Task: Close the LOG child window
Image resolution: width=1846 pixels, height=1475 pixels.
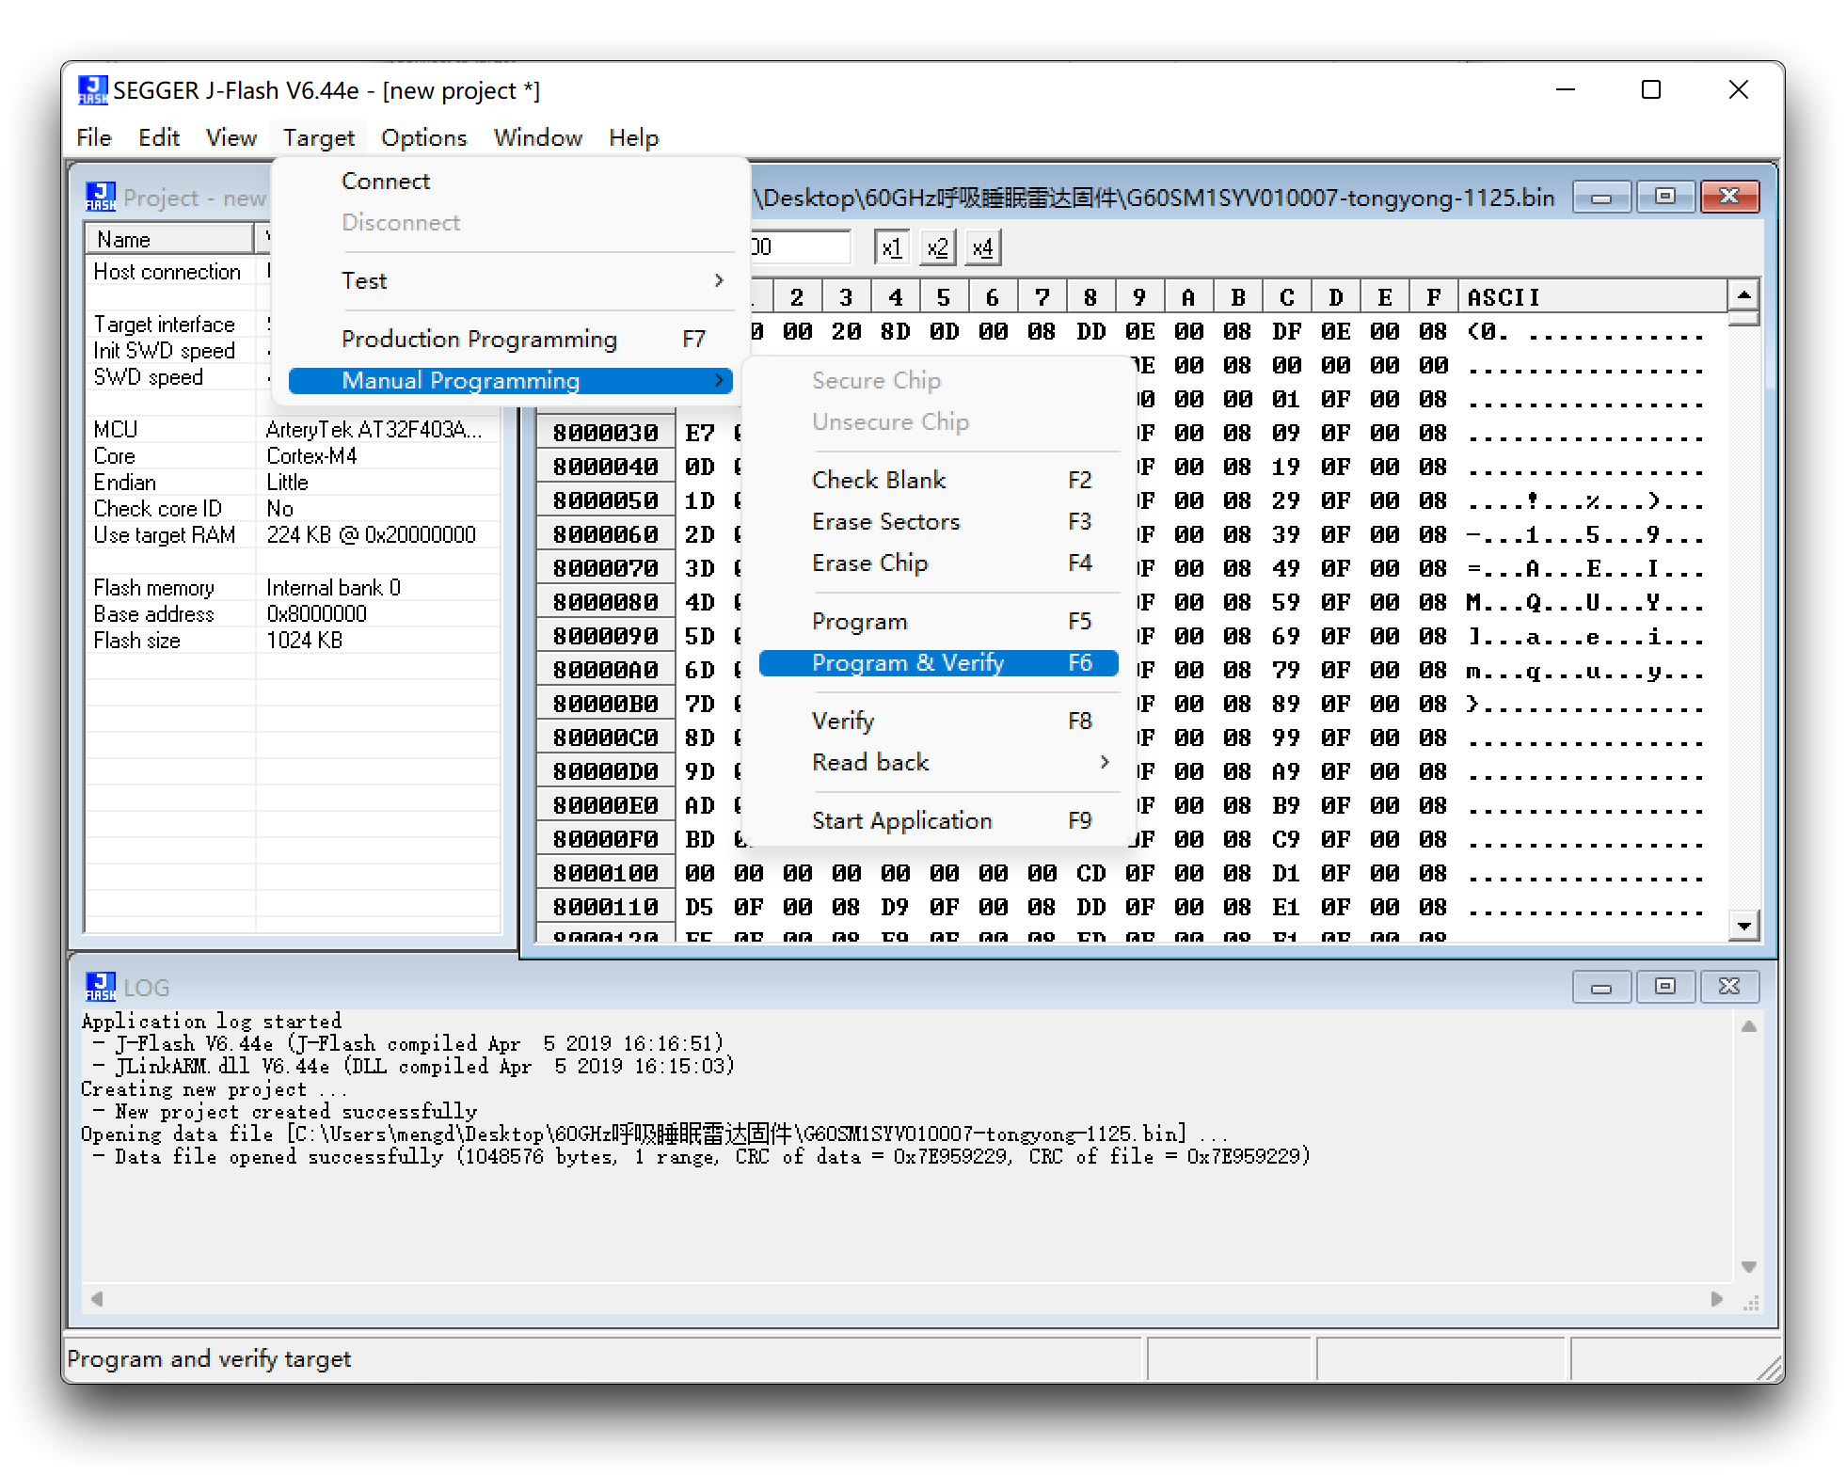Action: (x=1728, y=987)
